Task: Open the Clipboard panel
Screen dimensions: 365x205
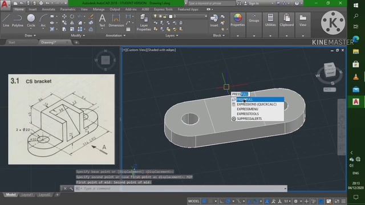Action: pos(286,20)
